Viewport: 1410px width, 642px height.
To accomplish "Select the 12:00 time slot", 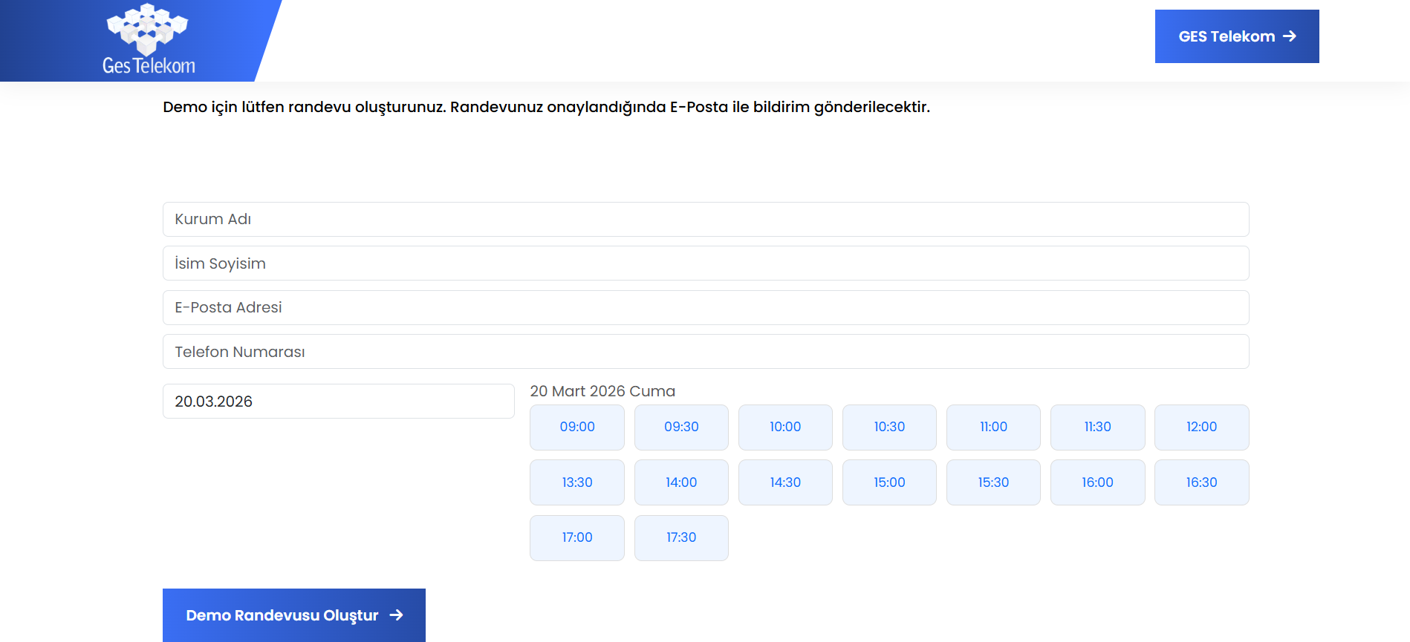I will (x=1201, y=428).
